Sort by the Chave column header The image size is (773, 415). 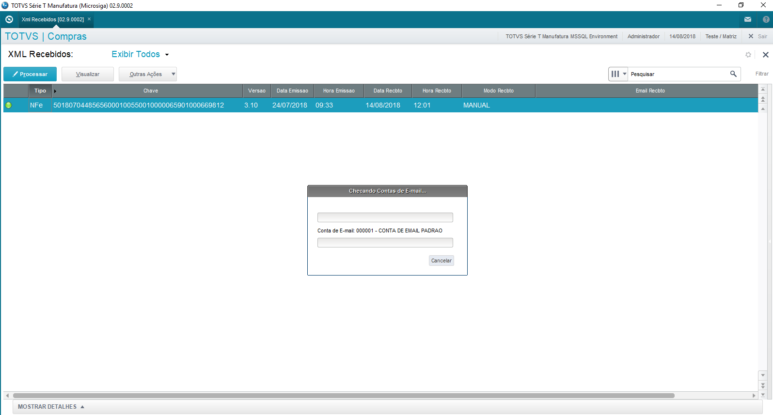(151, 91)
